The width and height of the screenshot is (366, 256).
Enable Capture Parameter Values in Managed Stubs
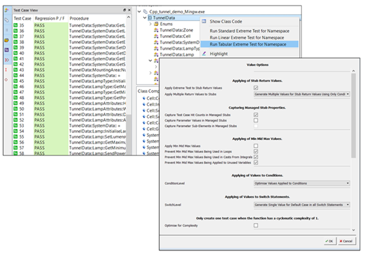256,120
